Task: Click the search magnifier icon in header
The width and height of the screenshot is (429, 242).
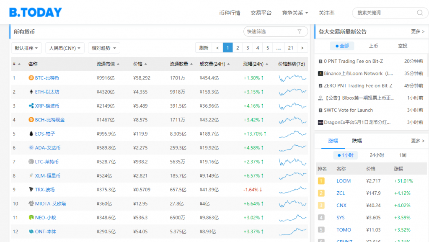Action: (x=419, y=13)
